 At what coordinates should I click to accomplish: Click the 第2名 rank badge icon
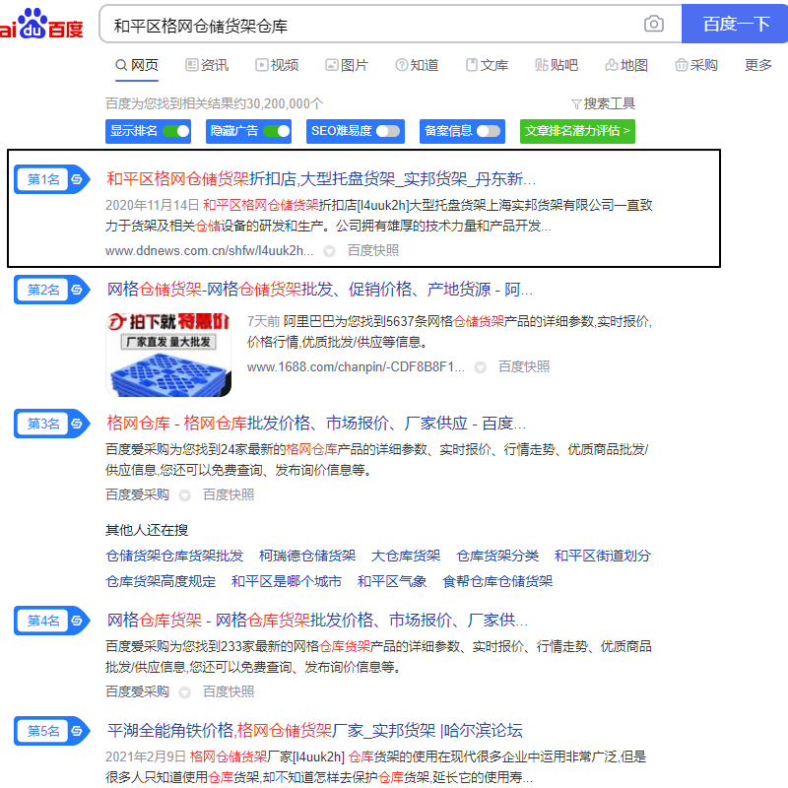point(52,290)
